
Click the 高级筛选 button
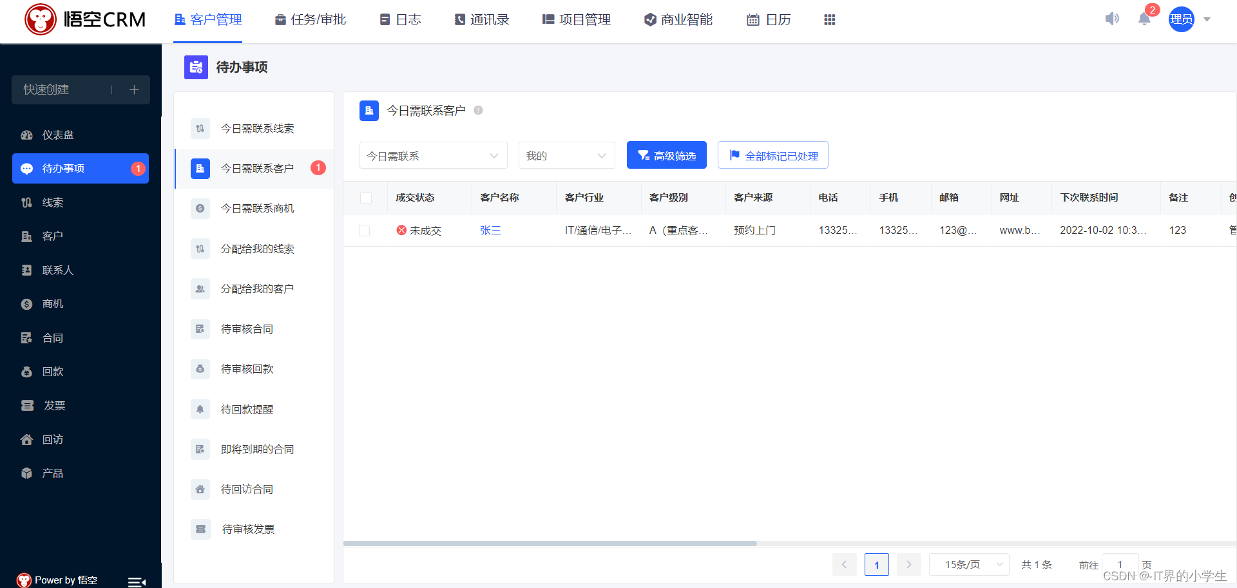pyautogui.click(x=667, y=155)
